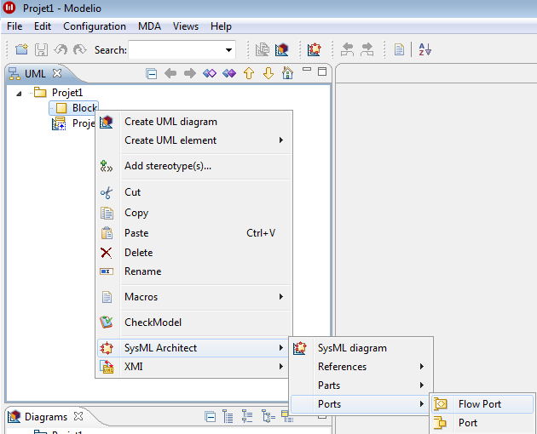Expand the References submenu

coord(422,367)
